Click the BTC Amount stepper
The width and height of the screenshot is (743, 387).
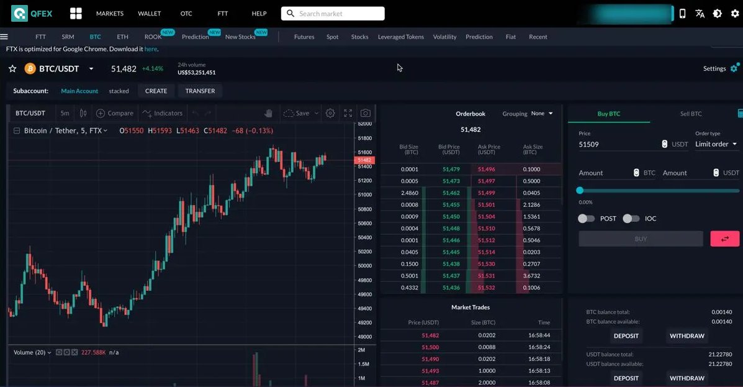point(636,173)
